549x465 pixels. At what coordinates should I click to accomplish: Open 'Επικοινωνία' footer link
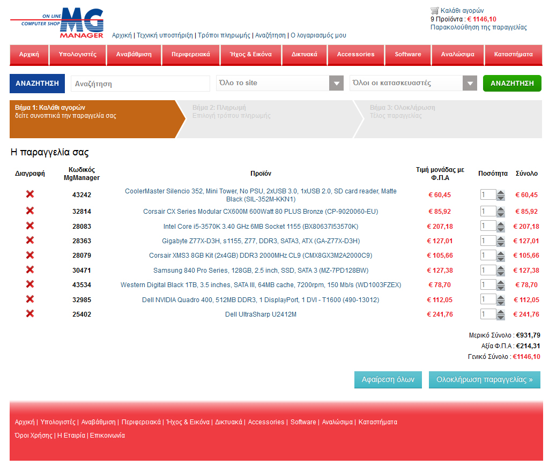click(107, 435)
